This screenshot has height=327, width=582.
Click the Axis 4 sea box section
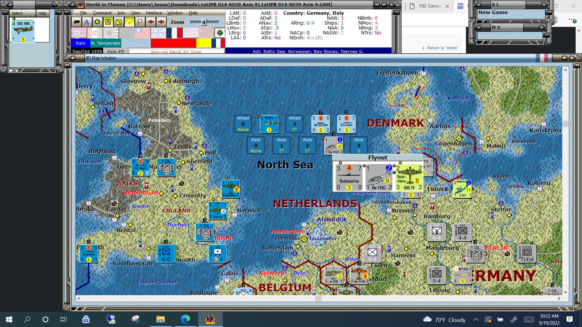359,145
